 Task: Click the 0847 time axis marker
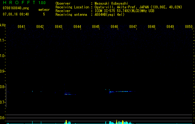click(x=133, y=27)
